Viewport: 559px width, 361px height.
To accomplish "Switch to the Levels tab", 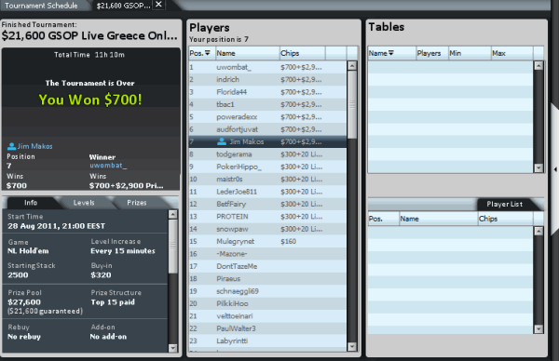I will click(x=84, y=203).
